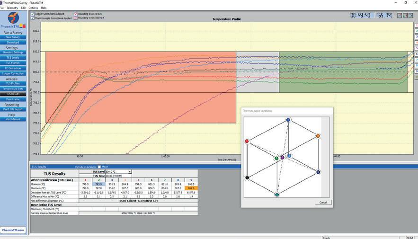The image size is (418, 239).
Task: Select light blue thermocouple node beside purple
Action: 289,156
